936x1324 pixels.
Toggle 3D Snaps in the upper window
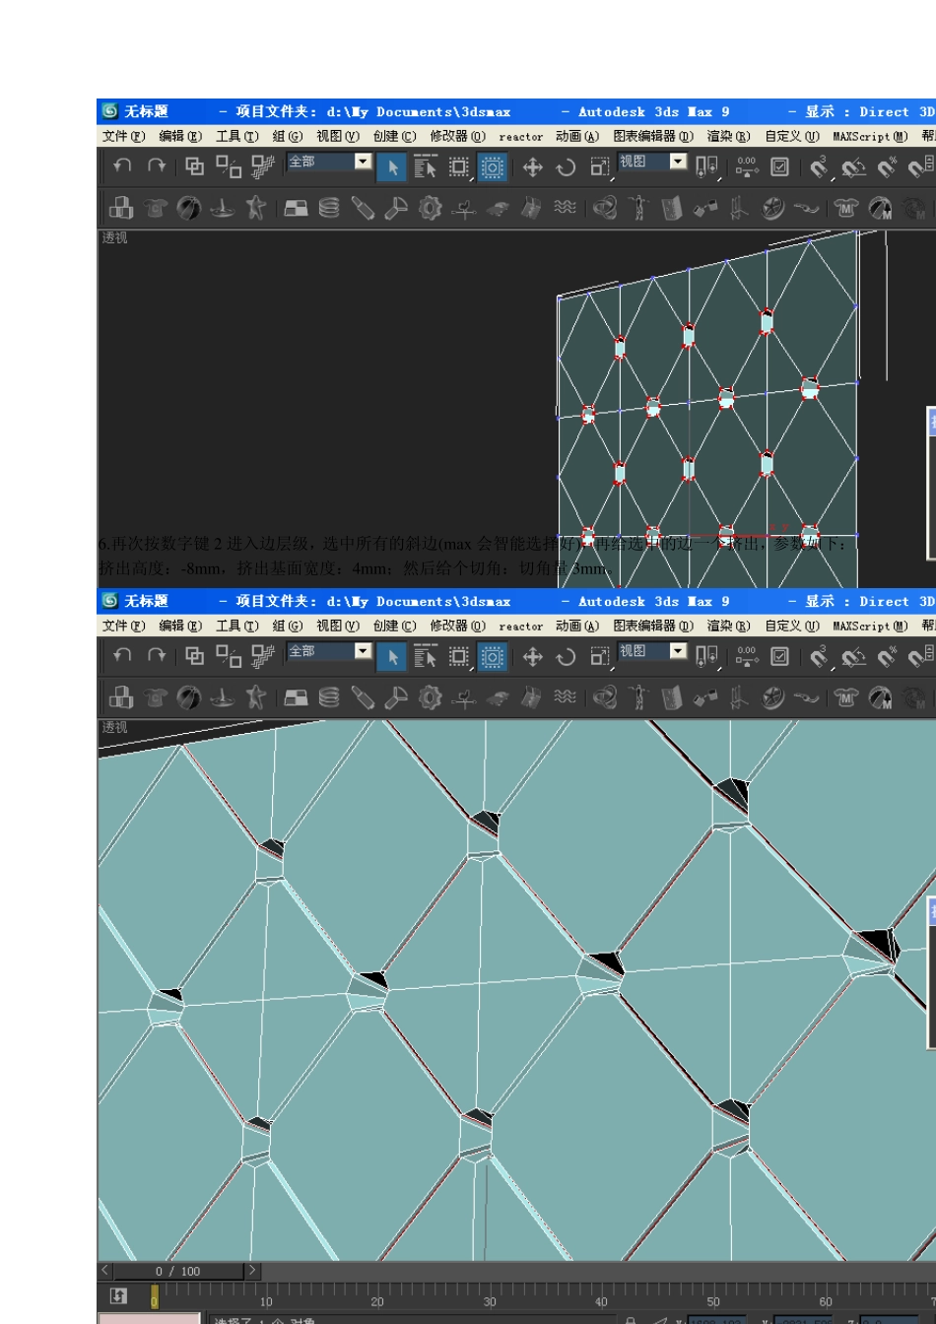[x=819, y=166]
